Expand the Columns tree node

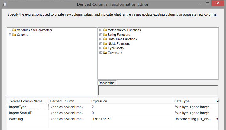10,35
